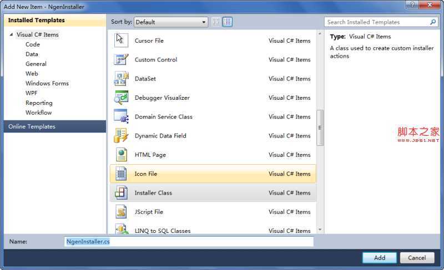Click the "Icon File" template name
444x270 pixels.
(x=146, y=174)
